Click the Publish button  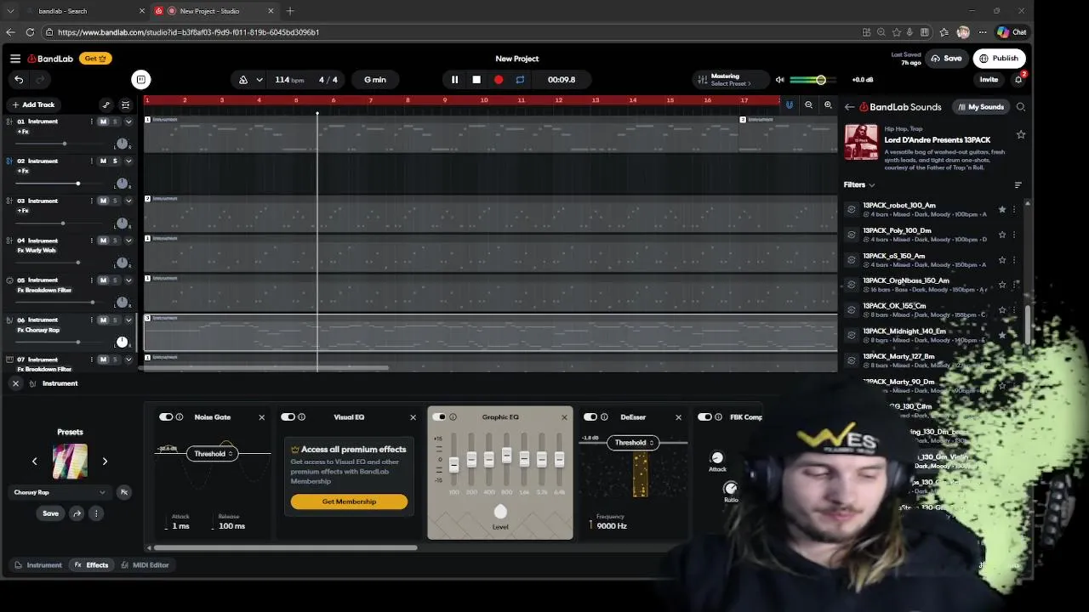click(999, 59)
